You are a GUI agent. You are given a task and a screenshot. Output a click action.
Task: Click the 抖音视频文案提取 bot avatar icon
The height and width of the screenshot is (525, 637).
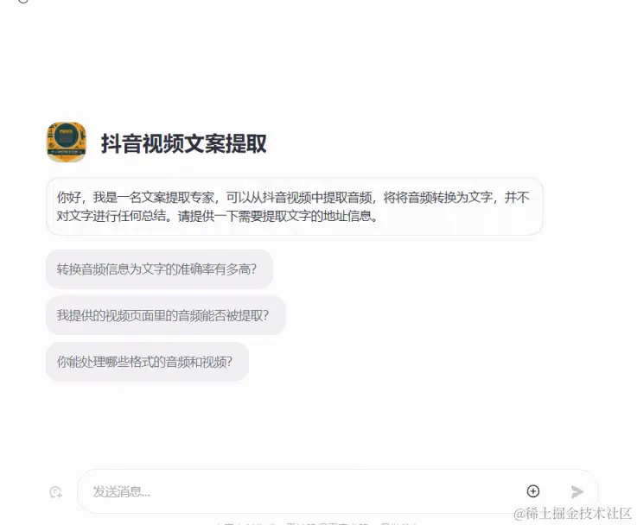coord(67,142)
